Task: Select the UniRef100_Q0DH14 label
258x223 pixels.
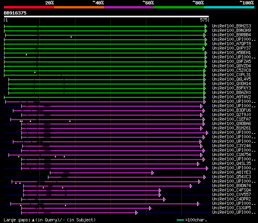Action: [231, 83]
